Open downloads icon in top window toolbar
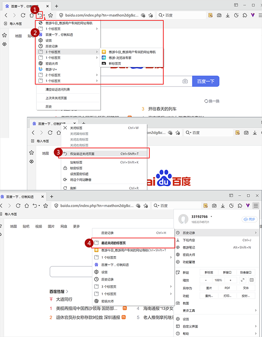The height and width of the screenshot is (337, 262). (x=228, y=15)
